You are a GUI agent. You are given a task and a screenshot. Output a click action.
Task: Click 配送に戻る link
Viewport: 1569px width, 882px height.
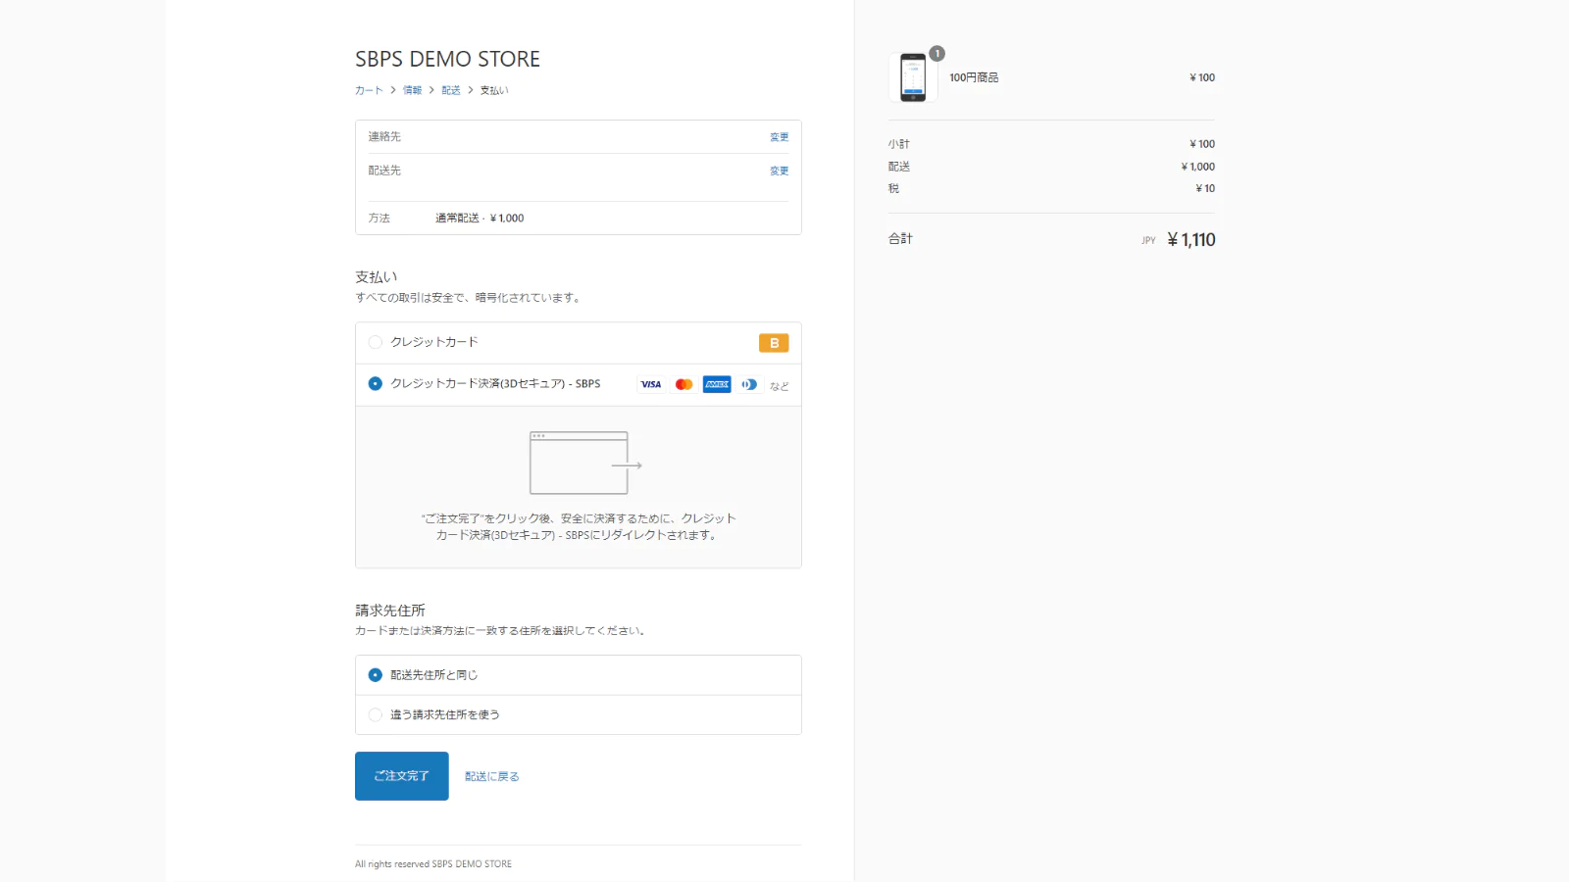click(492, 776)
